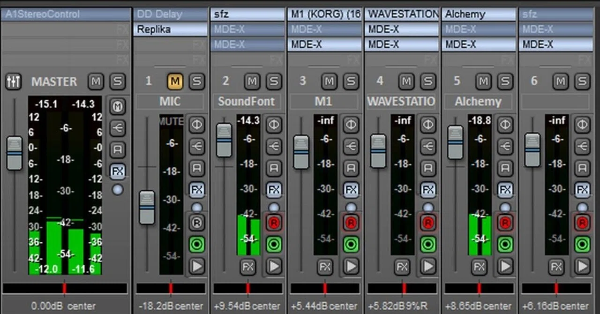
Task: Click the empty track 6 name field
Action: tap(555, 101)
